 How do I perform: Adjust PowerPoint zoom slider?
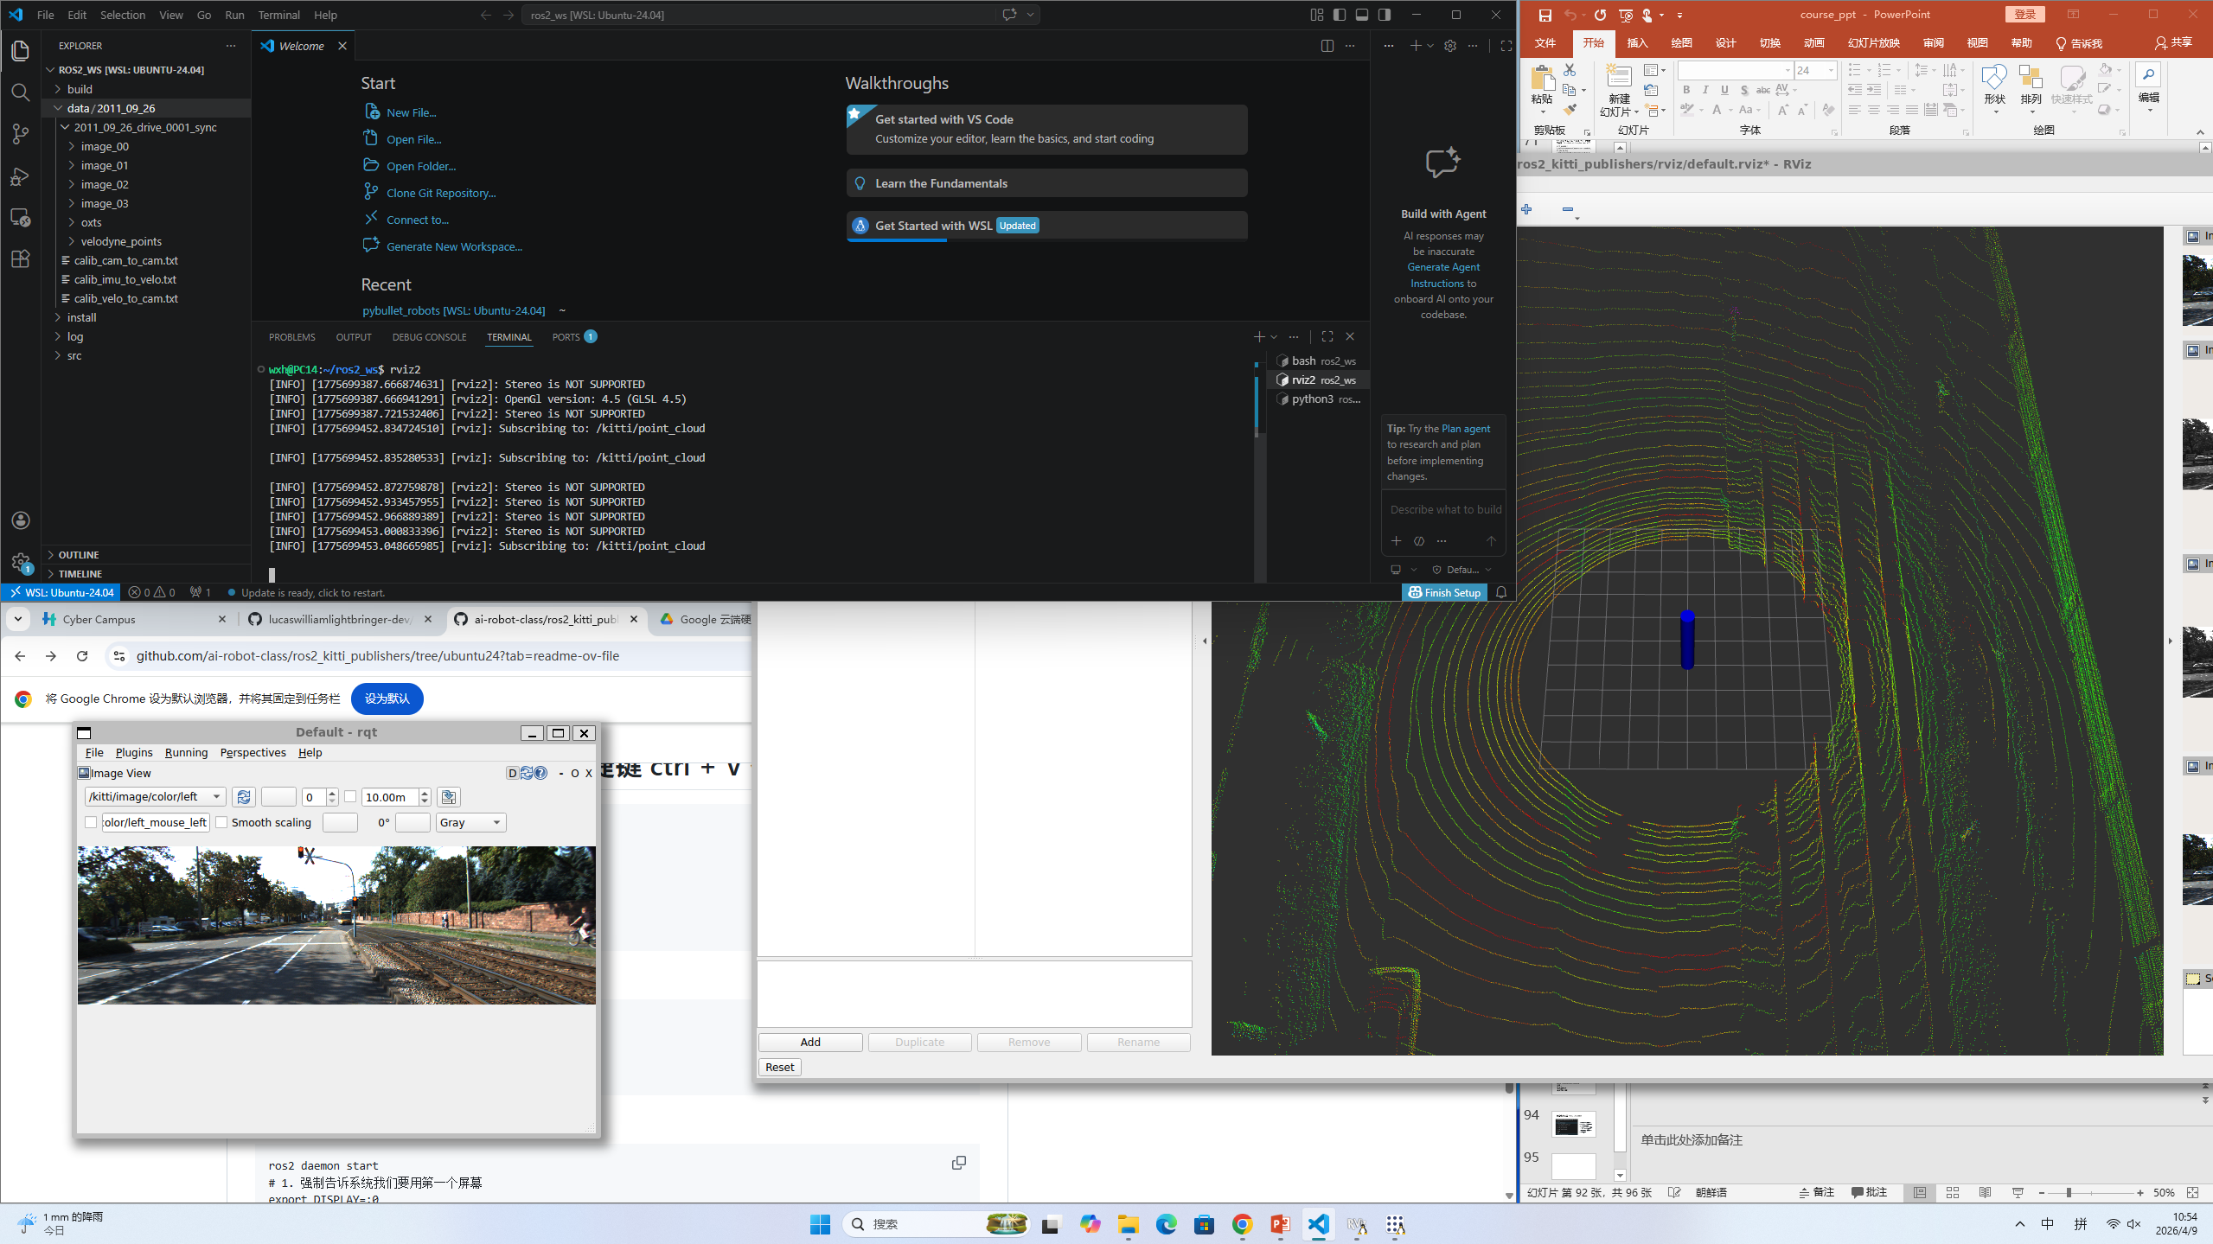[x=2069, y=1193]
